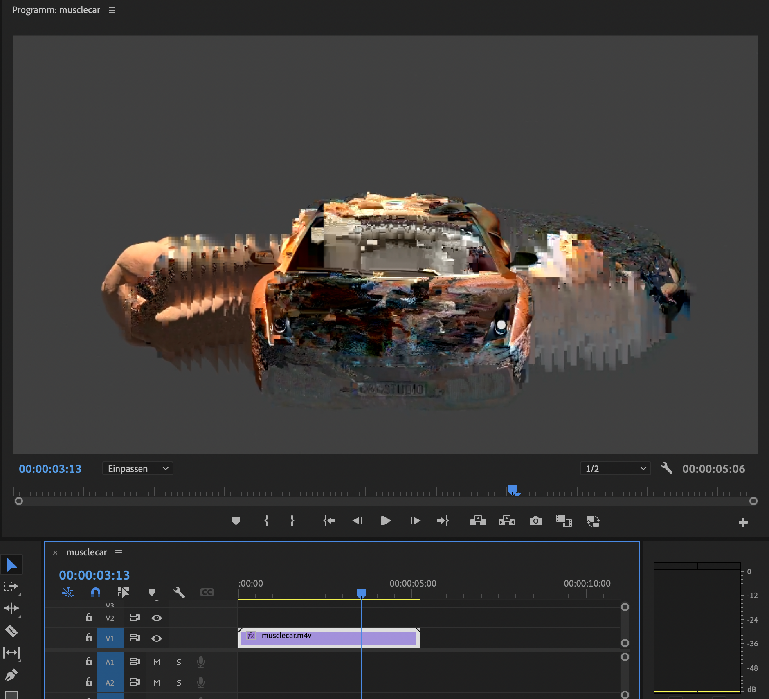Toggle timeline snapping magnet
This screenshot has height=699, width=769.
tap(96, 592)
